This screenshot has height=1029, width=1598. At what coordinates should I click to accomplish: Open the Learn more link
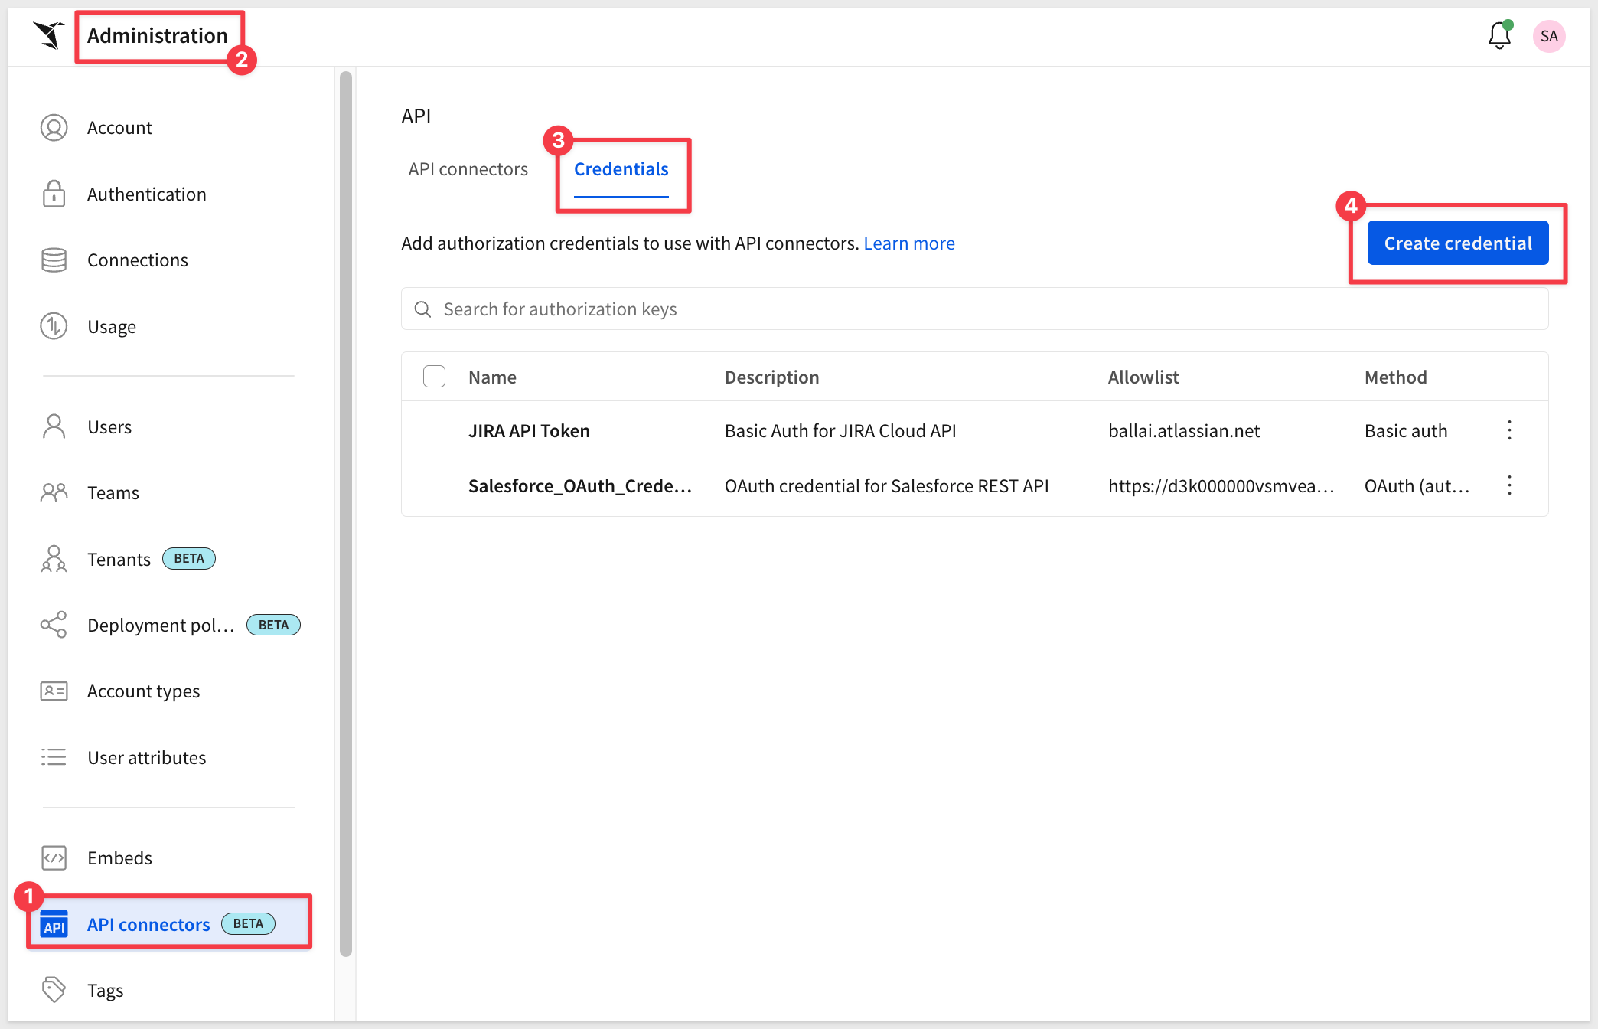(908, 243)
